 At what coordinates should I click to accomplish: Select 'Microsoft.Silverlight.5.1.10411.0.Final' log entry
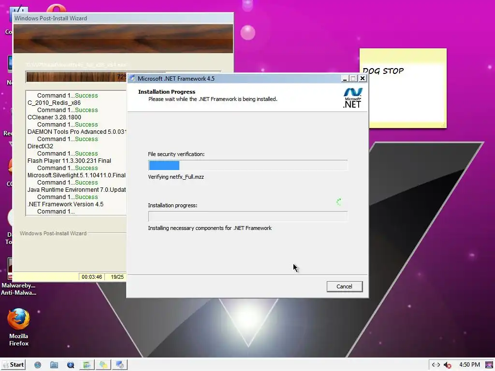coord(76,175)
